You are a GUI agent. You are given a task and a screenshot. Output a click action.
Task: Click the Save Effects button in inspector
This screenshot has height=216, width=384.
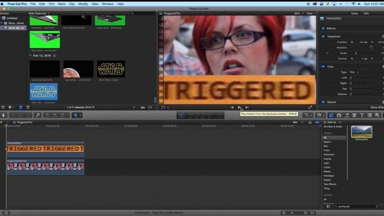(377, 107)
